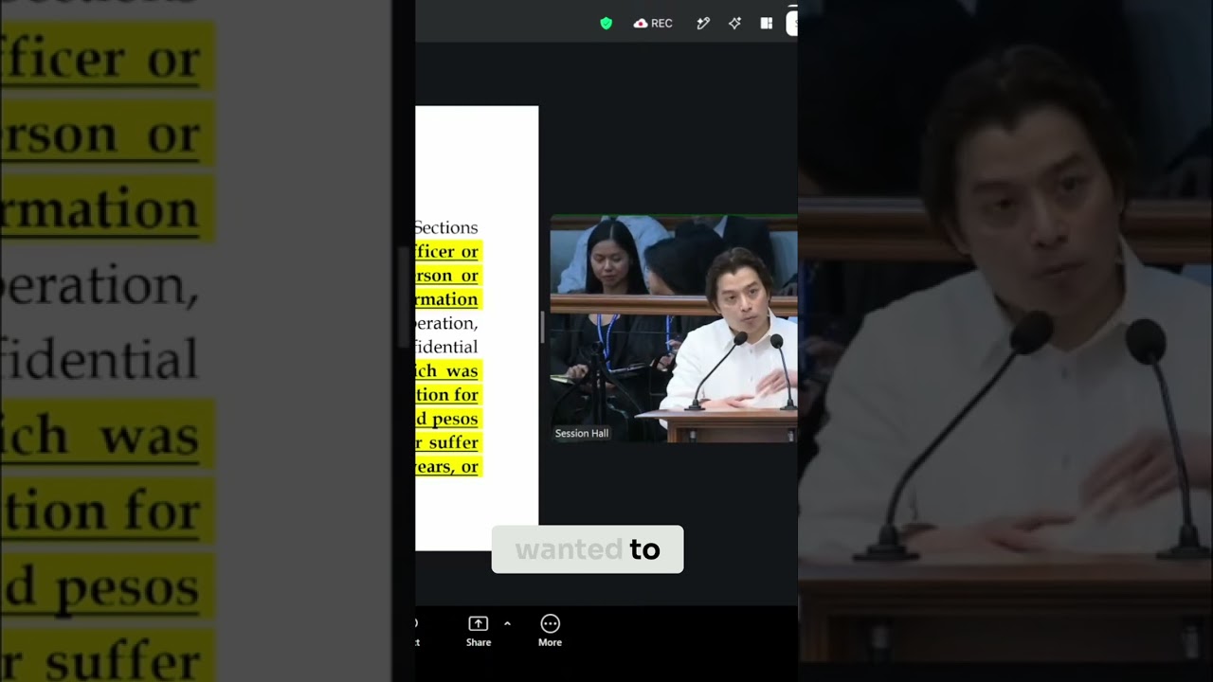Select the Session Hall video tile
Viewport: 1213px width, 682px height.
click(x=674, y=329)
